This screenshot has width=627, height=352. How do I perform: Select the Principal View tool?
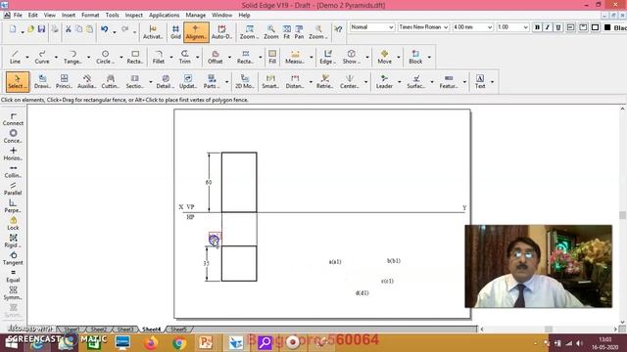click(x=64, y=81)
